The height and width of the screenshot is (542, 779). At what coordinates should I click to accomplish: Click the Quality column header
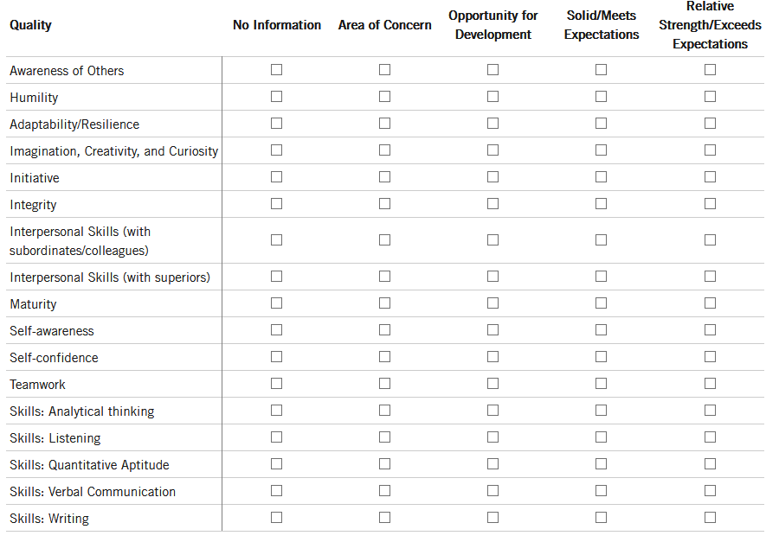pos(30,25)
